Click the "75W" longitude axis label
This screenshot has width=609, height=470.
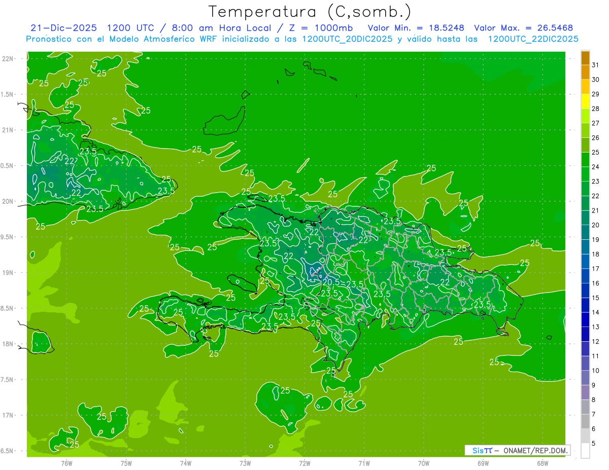[x=126, y=463]
